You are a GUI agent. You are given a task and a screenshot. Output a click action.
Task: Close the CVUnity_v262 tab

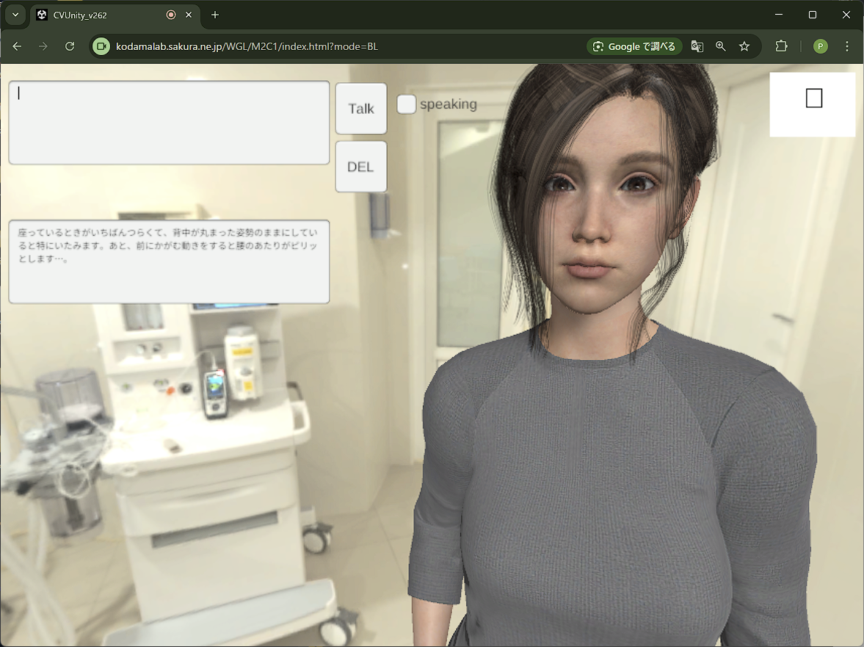(x=189, y=15)
